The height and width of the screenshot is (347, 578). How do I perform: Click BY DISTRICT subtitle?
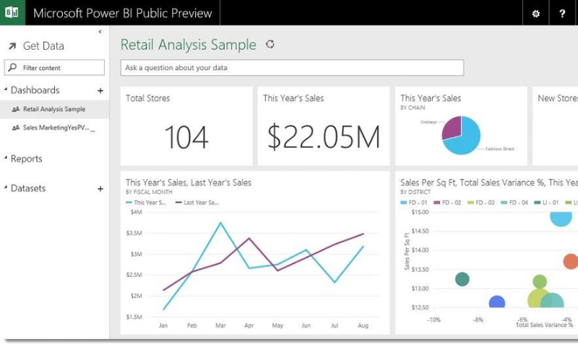pyautogui.click(x=415, y=192)
